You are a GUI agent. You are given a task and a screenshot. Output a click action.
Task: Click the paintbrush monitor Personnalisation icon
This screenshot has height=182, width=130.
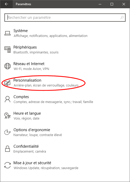[8, 83]
